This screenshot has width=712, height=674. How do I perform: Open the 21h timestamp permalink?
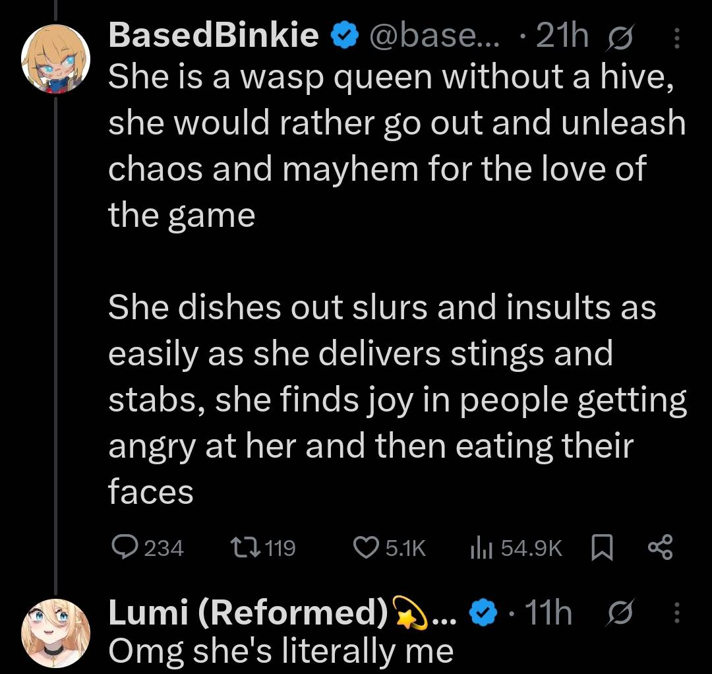pyautogui.click(x=562, y=37)
